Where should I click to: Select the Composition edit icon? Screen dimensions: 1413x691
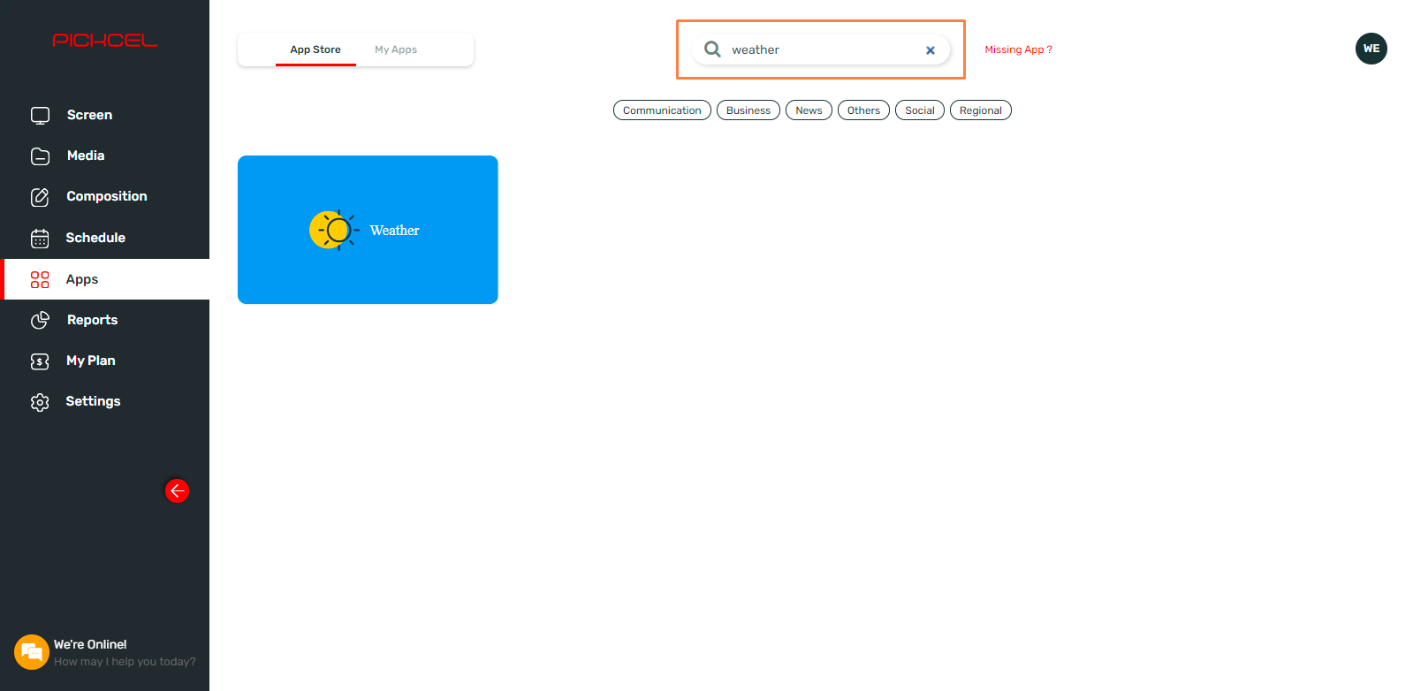(x=40, y=197)
